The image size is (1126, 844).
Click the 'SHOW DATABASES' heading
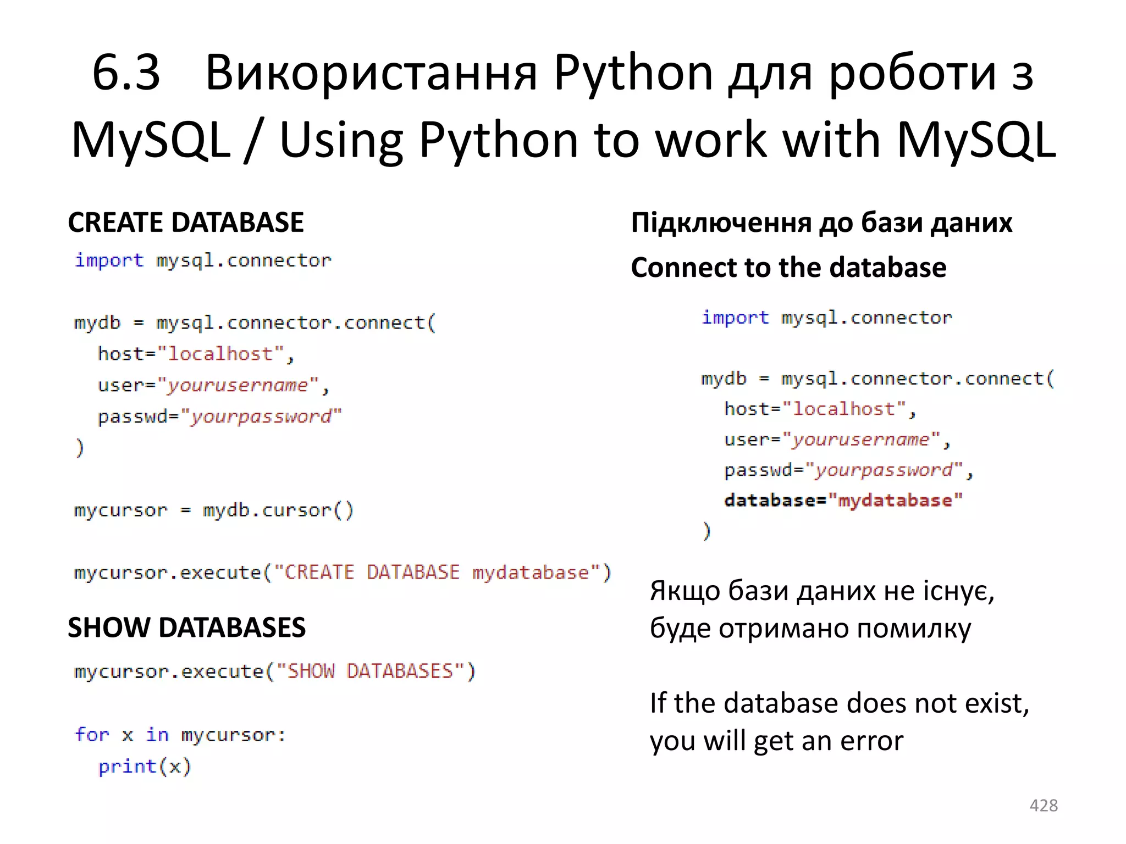[186, 628]
